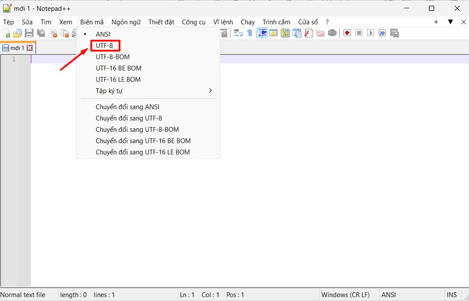Select the UTF-16 LE BOM encoding

click(x=148, y=80)
